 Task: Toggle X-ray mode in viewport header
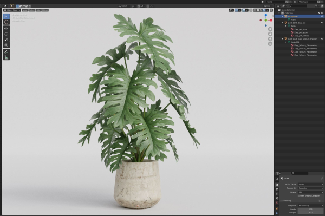click(x=251, y=10)
